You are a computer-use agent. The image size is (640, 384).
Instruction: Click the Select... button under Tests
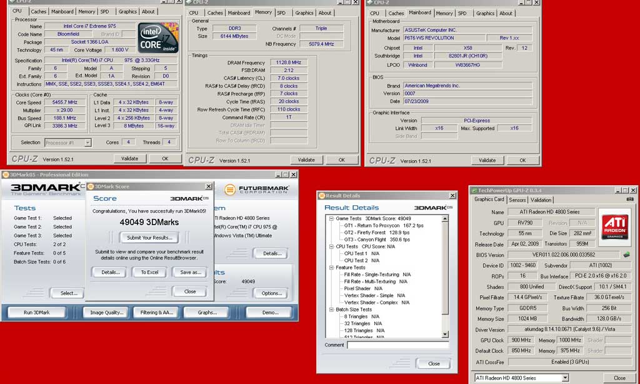coord(69,293)
